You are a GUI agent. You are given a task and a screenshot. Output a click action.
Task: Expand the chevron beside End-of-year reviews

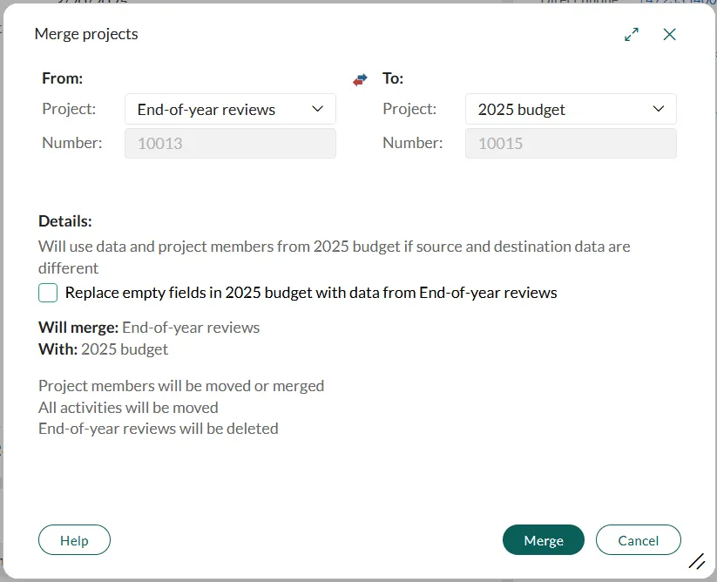[316, 109]
